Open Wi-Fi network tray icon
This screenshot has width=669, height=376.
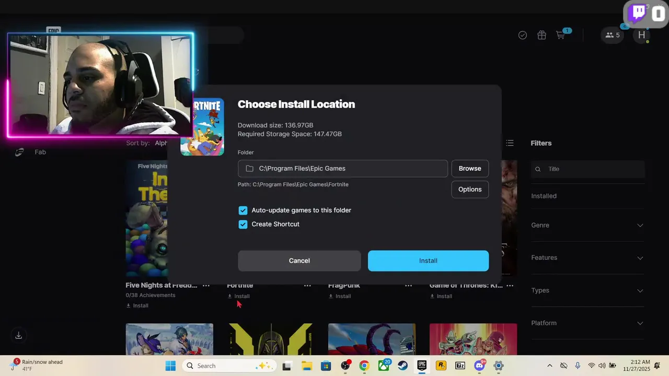[x=592, y=366]
